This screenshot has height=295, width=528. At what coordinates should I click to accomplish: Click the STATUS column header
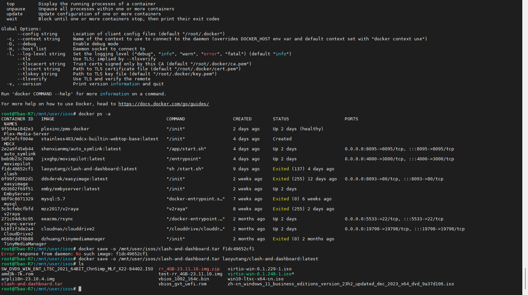[281, 119]
